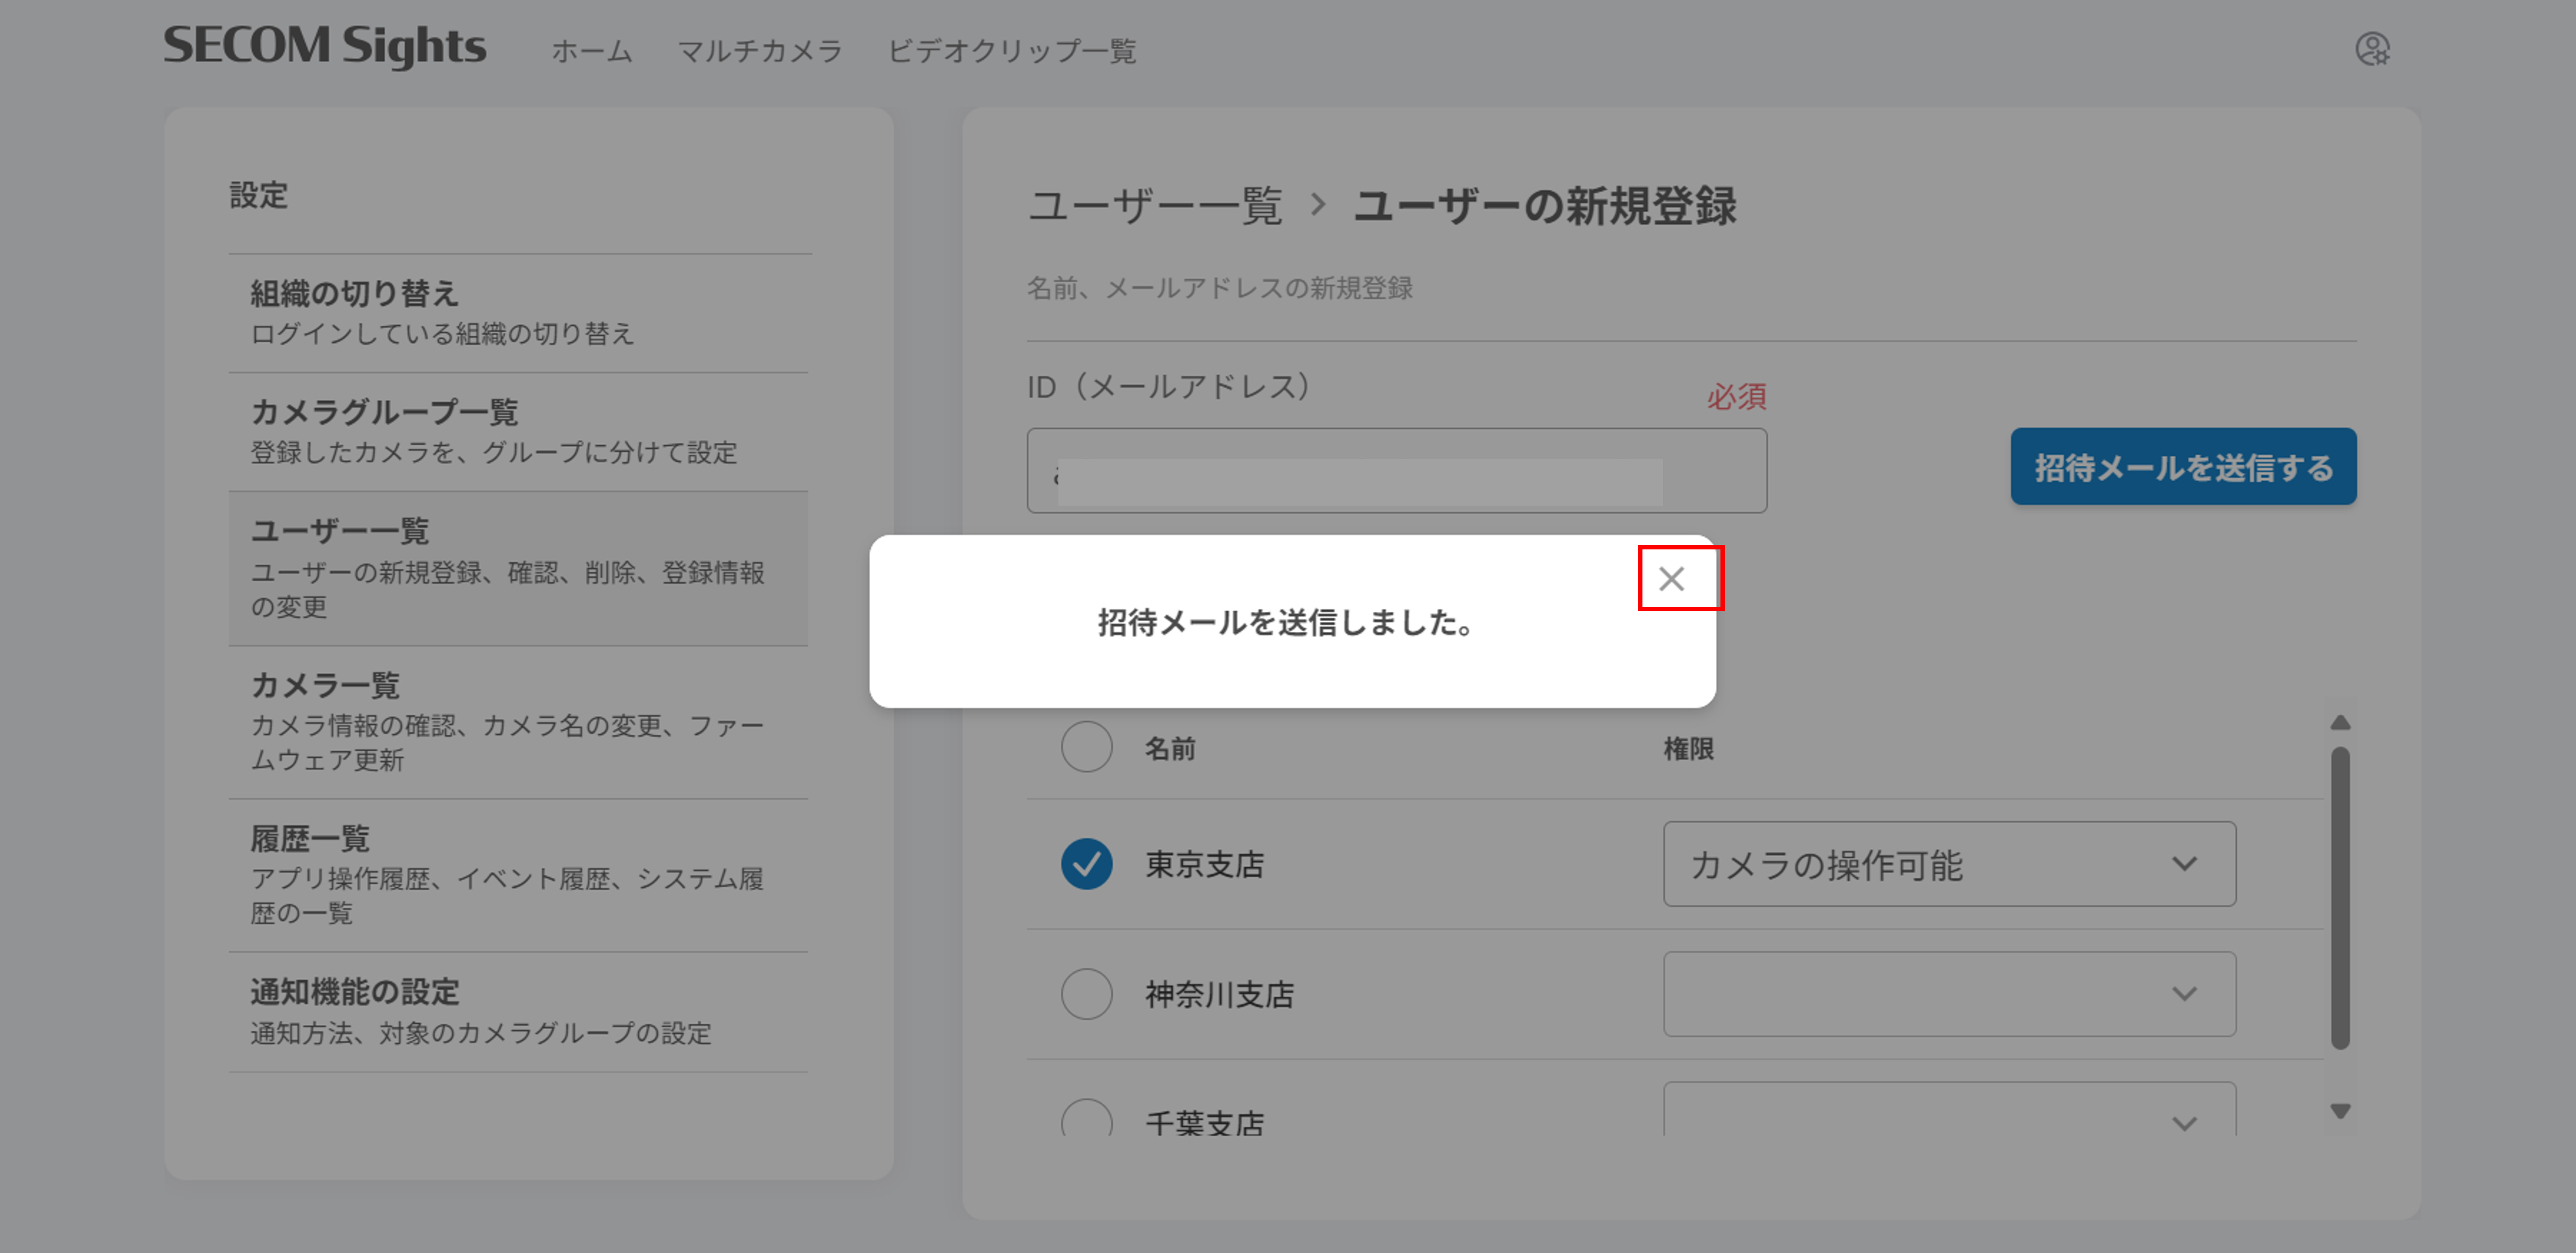Click the ID mail address input field

(1396, 470)
